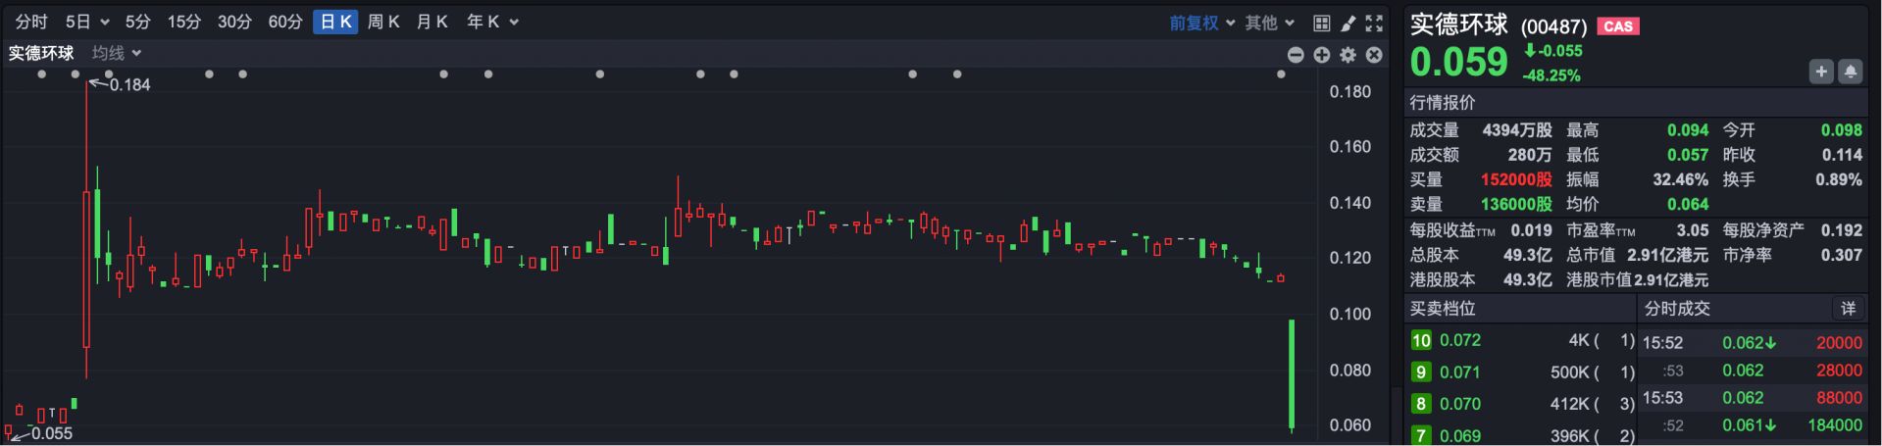
Task: Open chart settings gear
Action: click(1348, 55)
